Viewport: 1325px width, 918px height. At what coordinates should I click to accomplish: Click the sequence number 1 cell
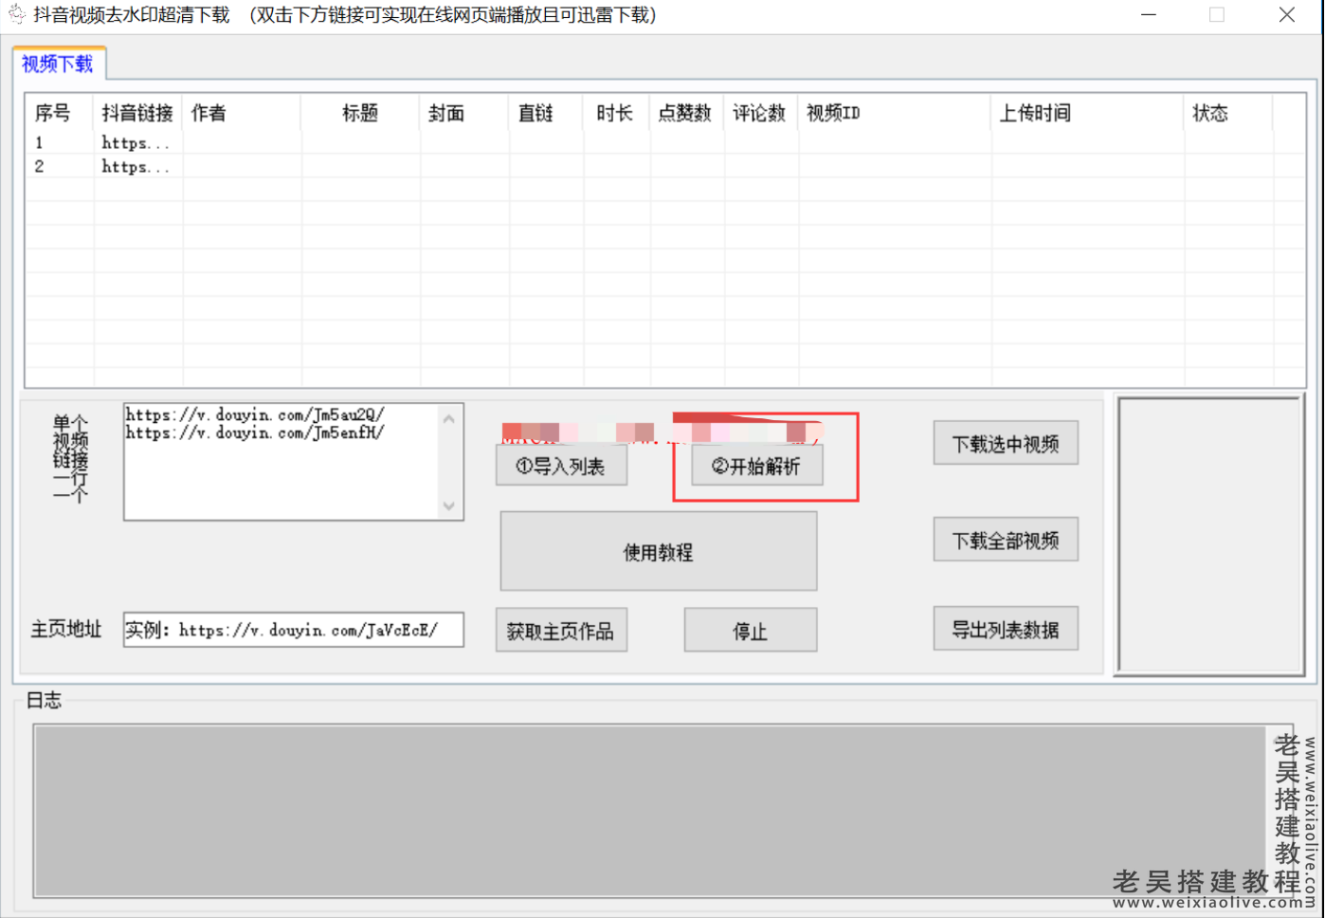click(39, 143)
